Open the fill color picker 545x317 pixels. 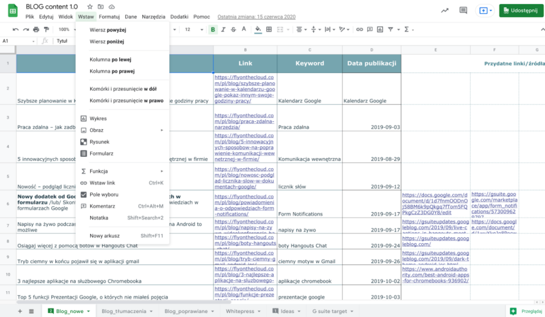click(258, 30)
